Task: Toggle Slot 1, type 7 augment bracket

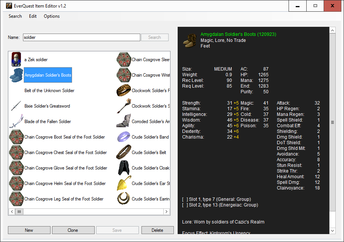Action: (185, 199)
